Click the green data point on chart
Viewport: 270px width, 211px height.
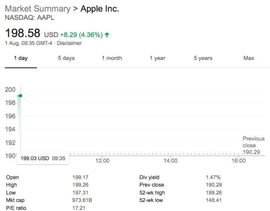click(20, 96)
